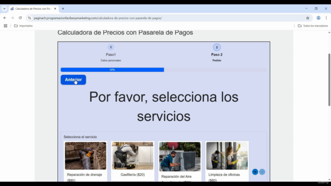
Task: Click the Pedido step subtitle
Action: (x=217, y=60)
